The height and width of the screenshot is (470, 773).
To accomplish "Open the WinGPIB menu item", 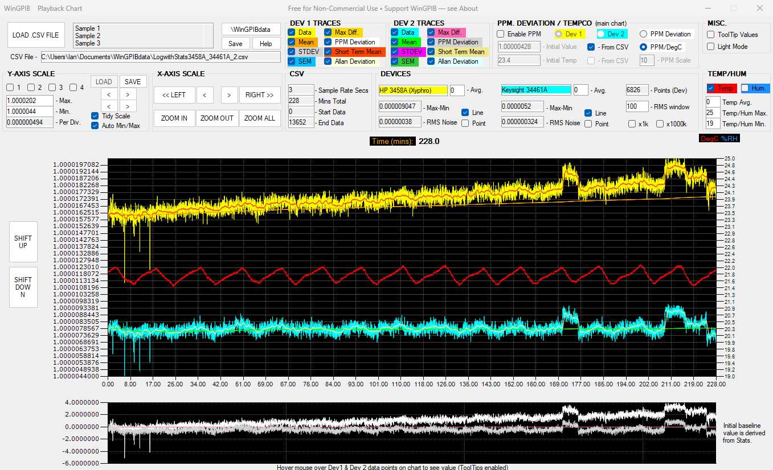I will click(16, 9).
